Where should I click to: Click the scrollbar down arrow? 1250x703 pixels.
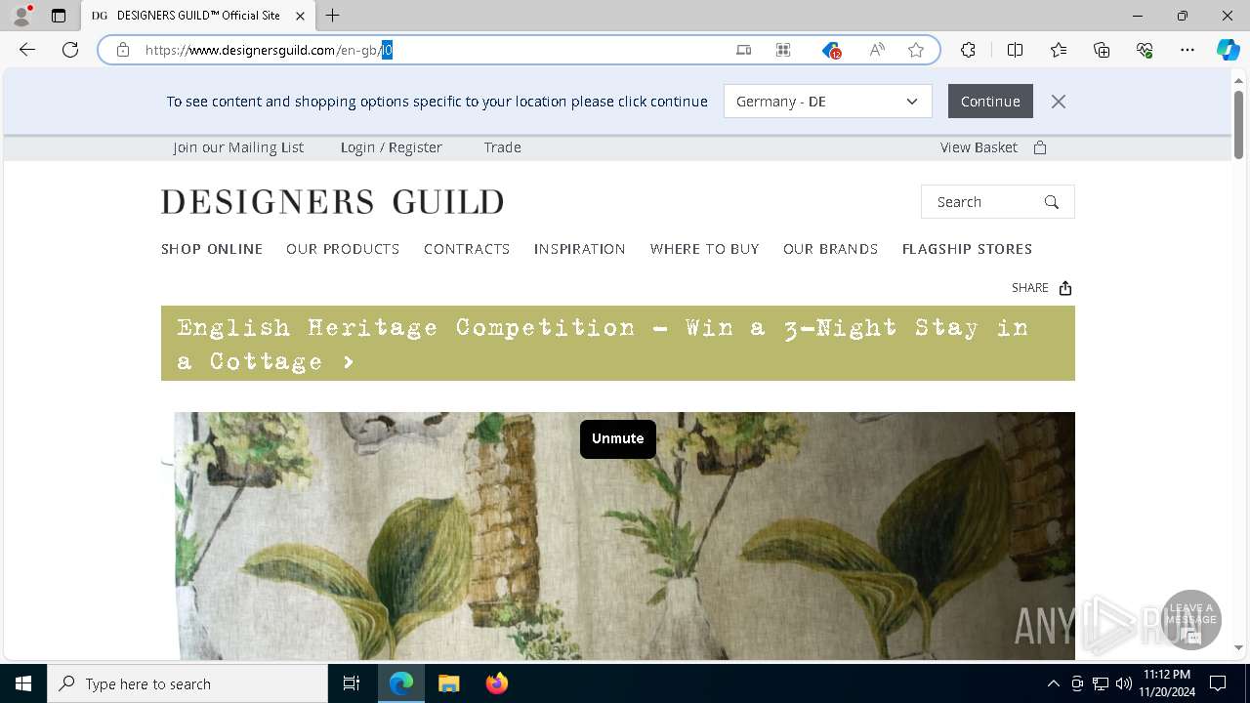(1238, 647)
